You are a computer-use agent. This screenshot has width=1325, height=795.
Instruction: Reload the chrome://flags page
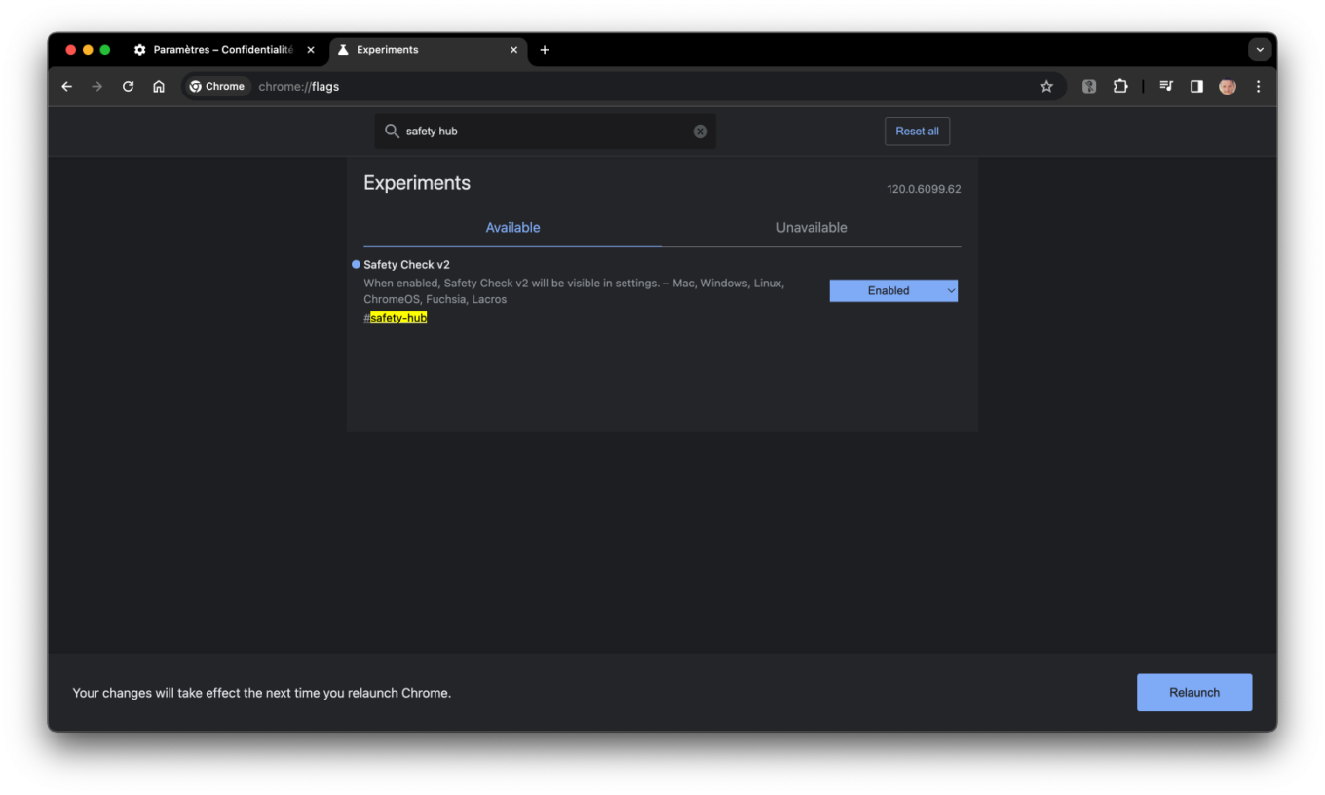128,87
